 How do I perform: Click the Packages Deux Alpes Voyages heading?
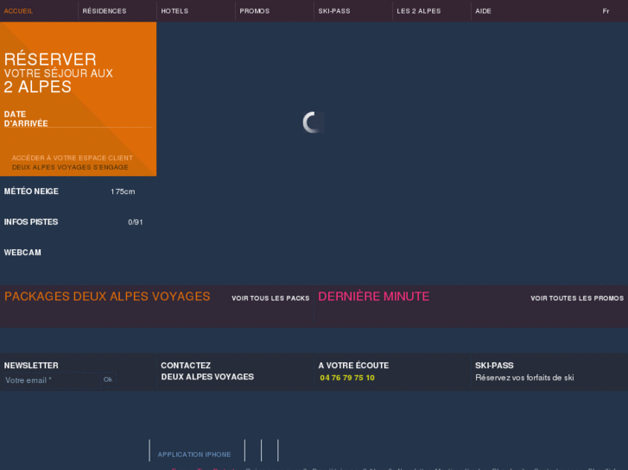click(x=107, y=297)
